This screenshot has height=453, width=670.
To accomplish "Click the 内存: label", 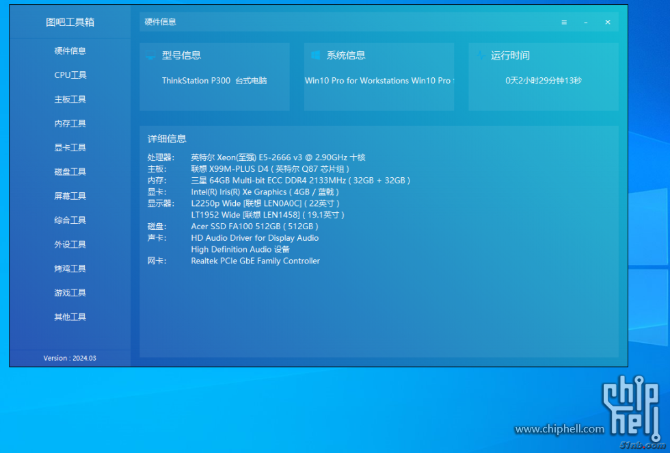I will [157, 181].
